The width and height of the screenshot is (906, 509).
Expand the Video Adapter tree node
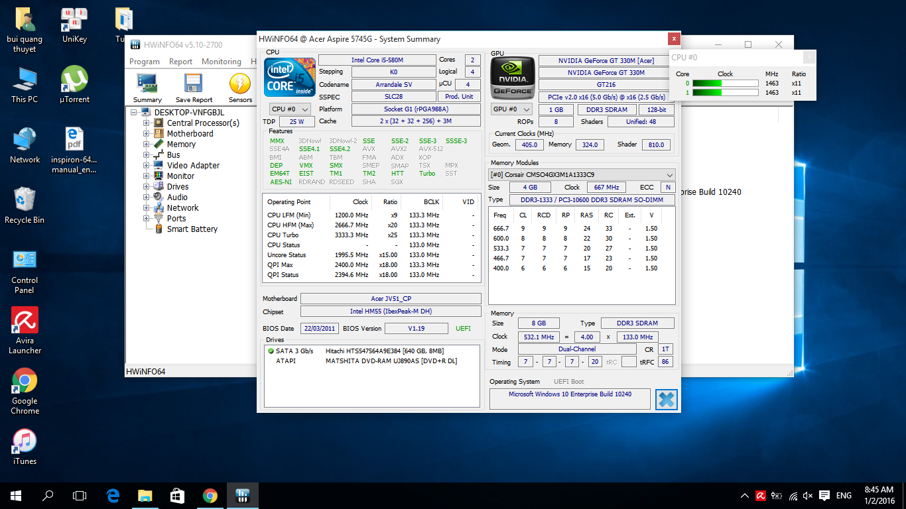147,165
